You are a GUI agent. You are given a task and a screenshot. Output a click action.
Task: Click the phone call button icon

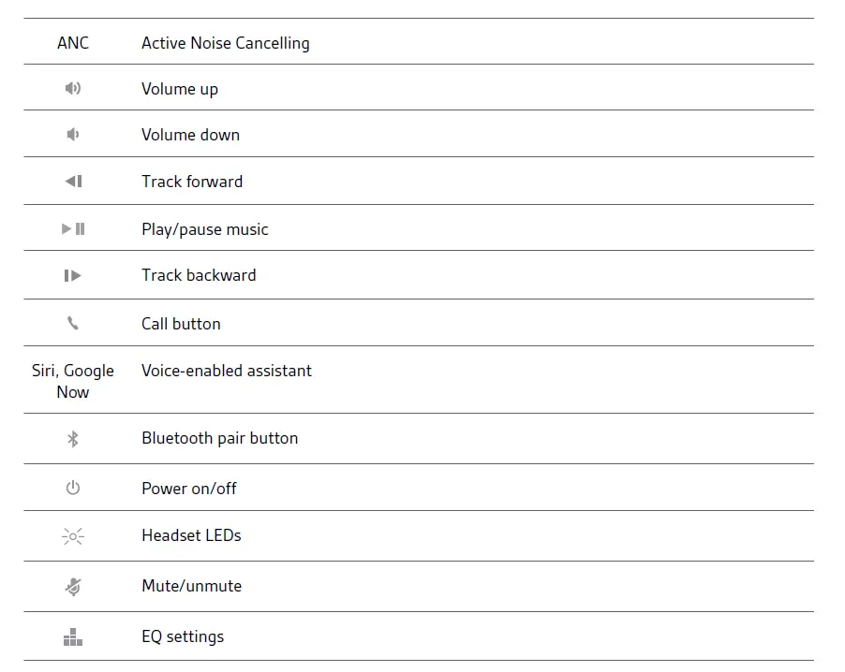[x=73, y=324]
